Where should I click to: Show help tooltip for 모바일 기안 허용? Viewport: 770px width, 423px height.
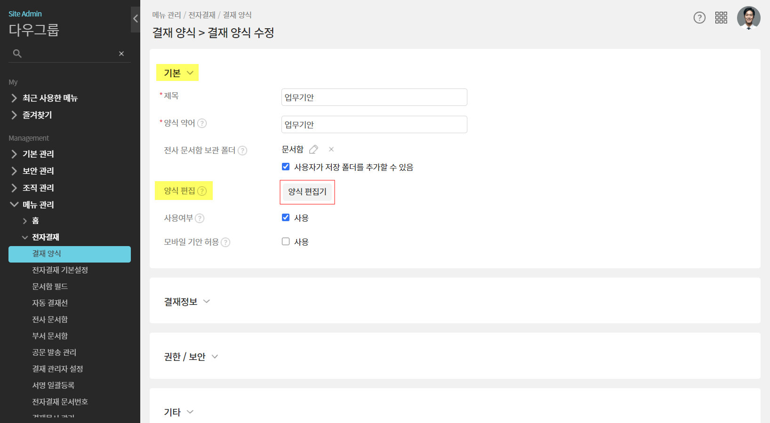point(225,242)
